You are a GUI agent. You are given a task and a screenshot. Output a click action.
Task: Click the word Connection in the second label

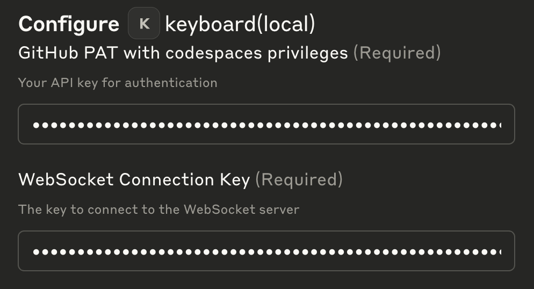(167, 180)
